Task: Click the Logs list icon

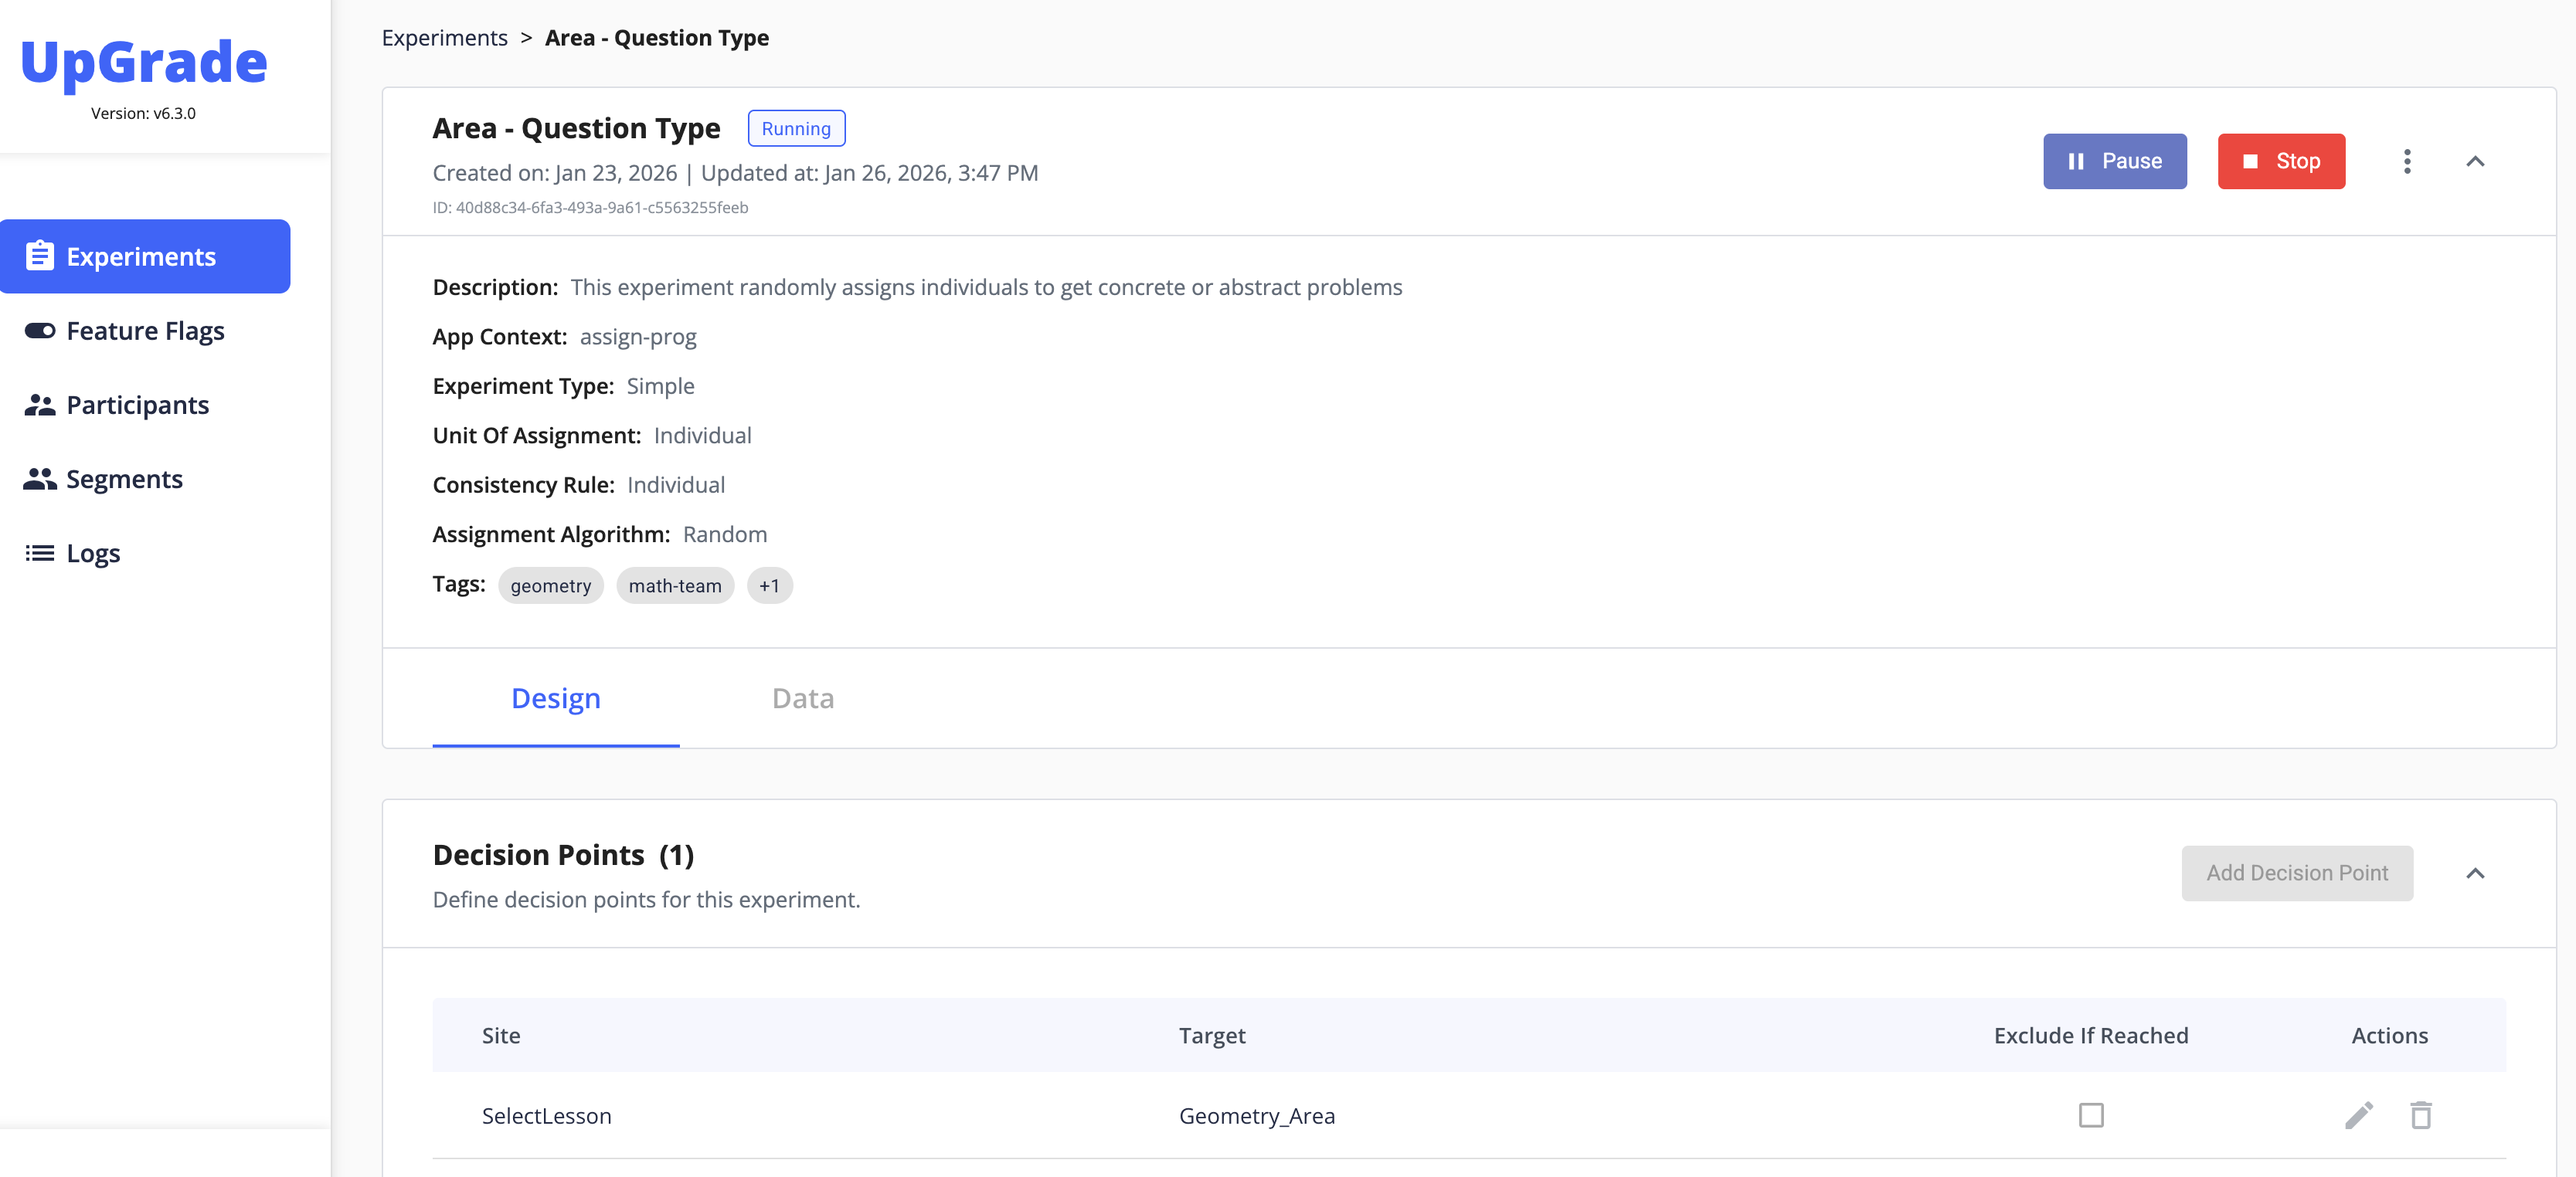Action: click(x=40, y=552)
